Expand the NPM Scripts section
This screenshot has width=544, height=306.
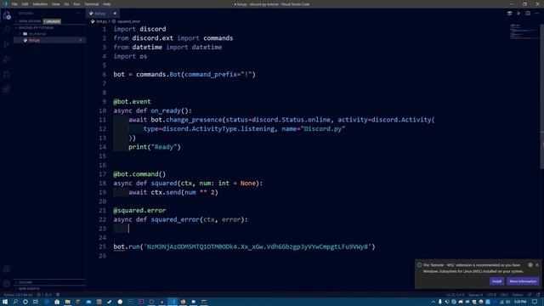tap(49, 289)
